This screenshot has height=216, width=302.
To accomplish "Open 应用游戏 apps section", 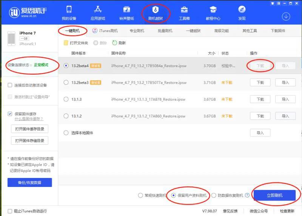I will point(98,13).
